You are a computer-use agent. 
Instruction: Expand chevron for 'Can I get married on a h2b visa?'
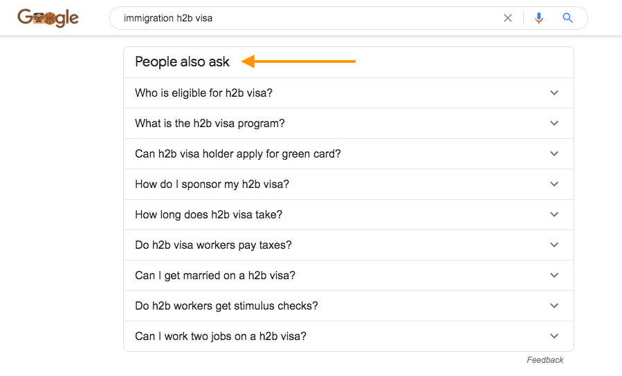[554, 275]
